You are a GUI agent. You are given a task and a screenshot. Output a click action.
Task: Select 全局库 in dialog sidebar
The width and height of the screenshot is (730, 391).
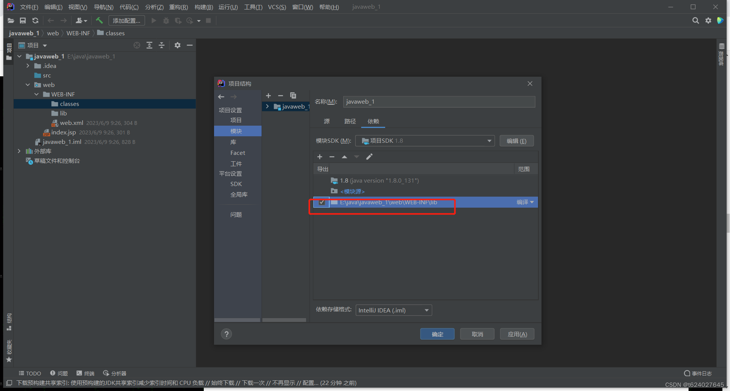[x=239, y=194]
